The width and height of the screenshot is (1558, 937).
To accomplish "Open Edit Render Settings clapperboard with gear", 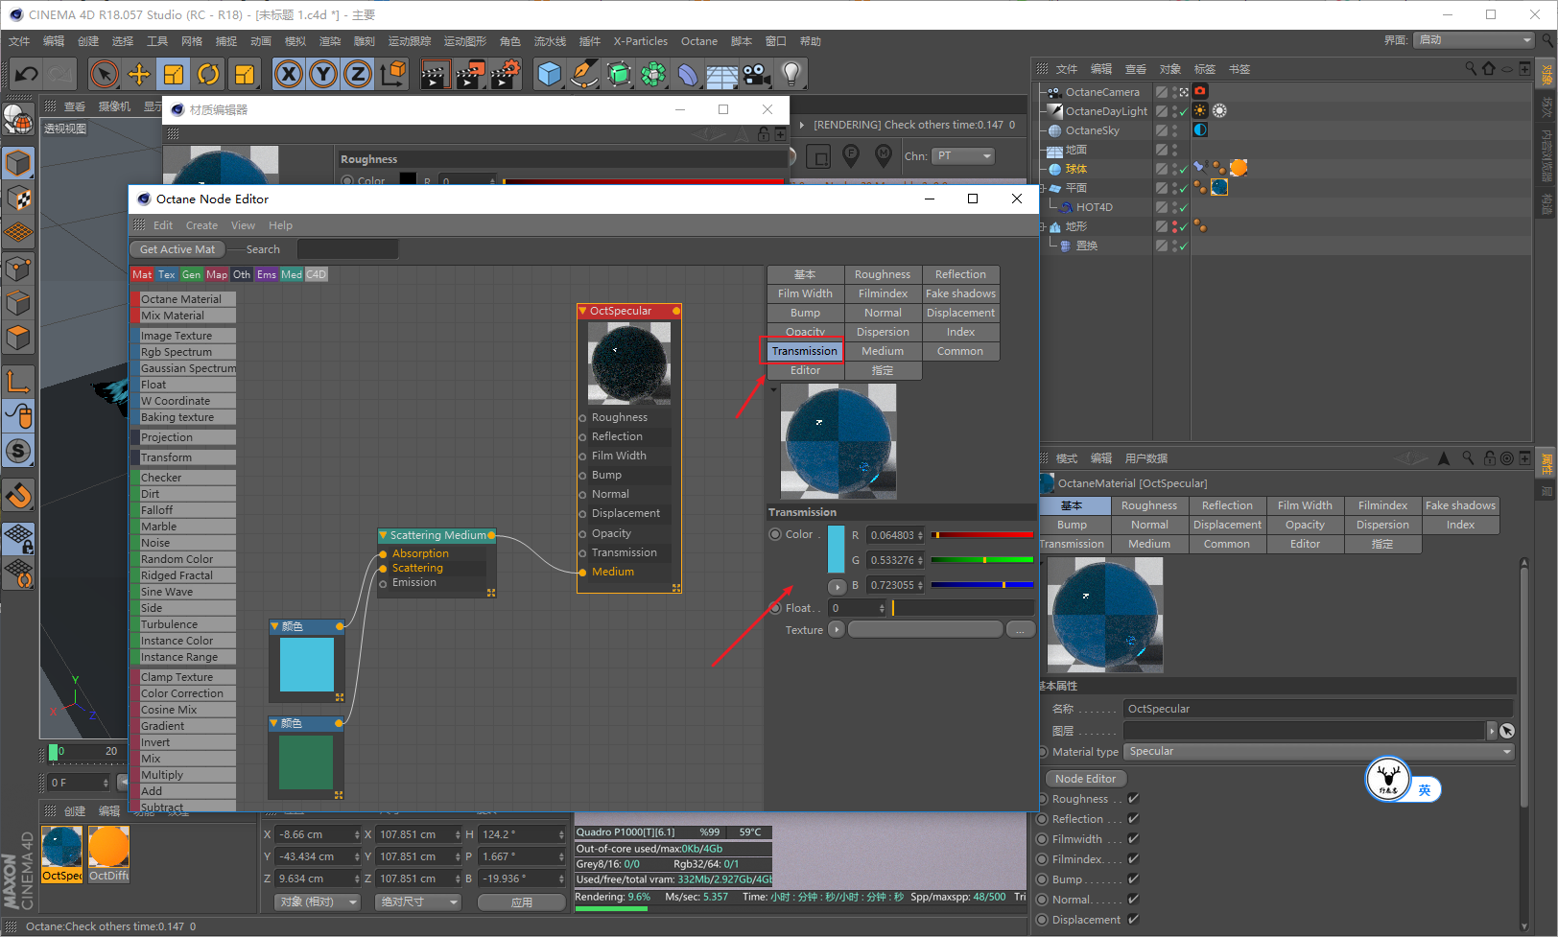I will click(x=506, y=74).
